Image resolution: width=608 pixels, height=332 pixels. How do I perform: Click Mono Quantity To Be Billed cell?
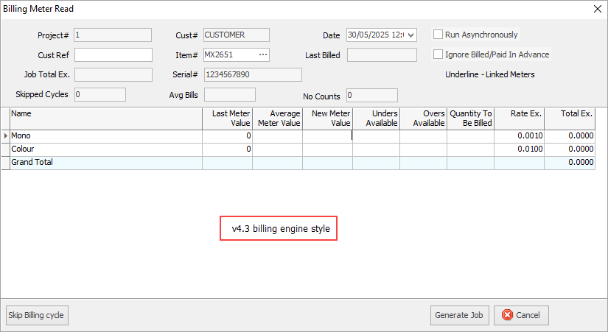click(x=471, y=136)
